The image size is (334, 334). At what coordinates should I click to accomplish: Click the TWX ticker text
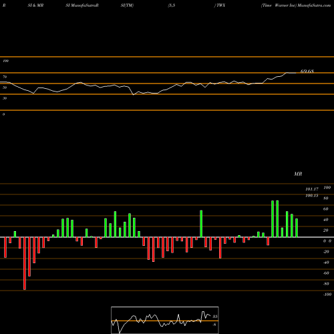[220, 5]
